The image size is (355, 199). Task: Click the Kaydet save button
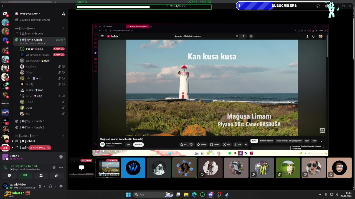[x=215, y=144]
